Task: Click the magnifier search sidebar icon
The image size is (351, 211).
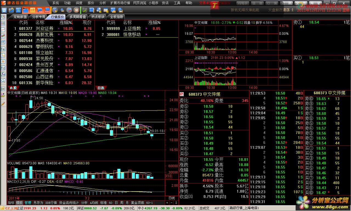Action: point(3,81)
